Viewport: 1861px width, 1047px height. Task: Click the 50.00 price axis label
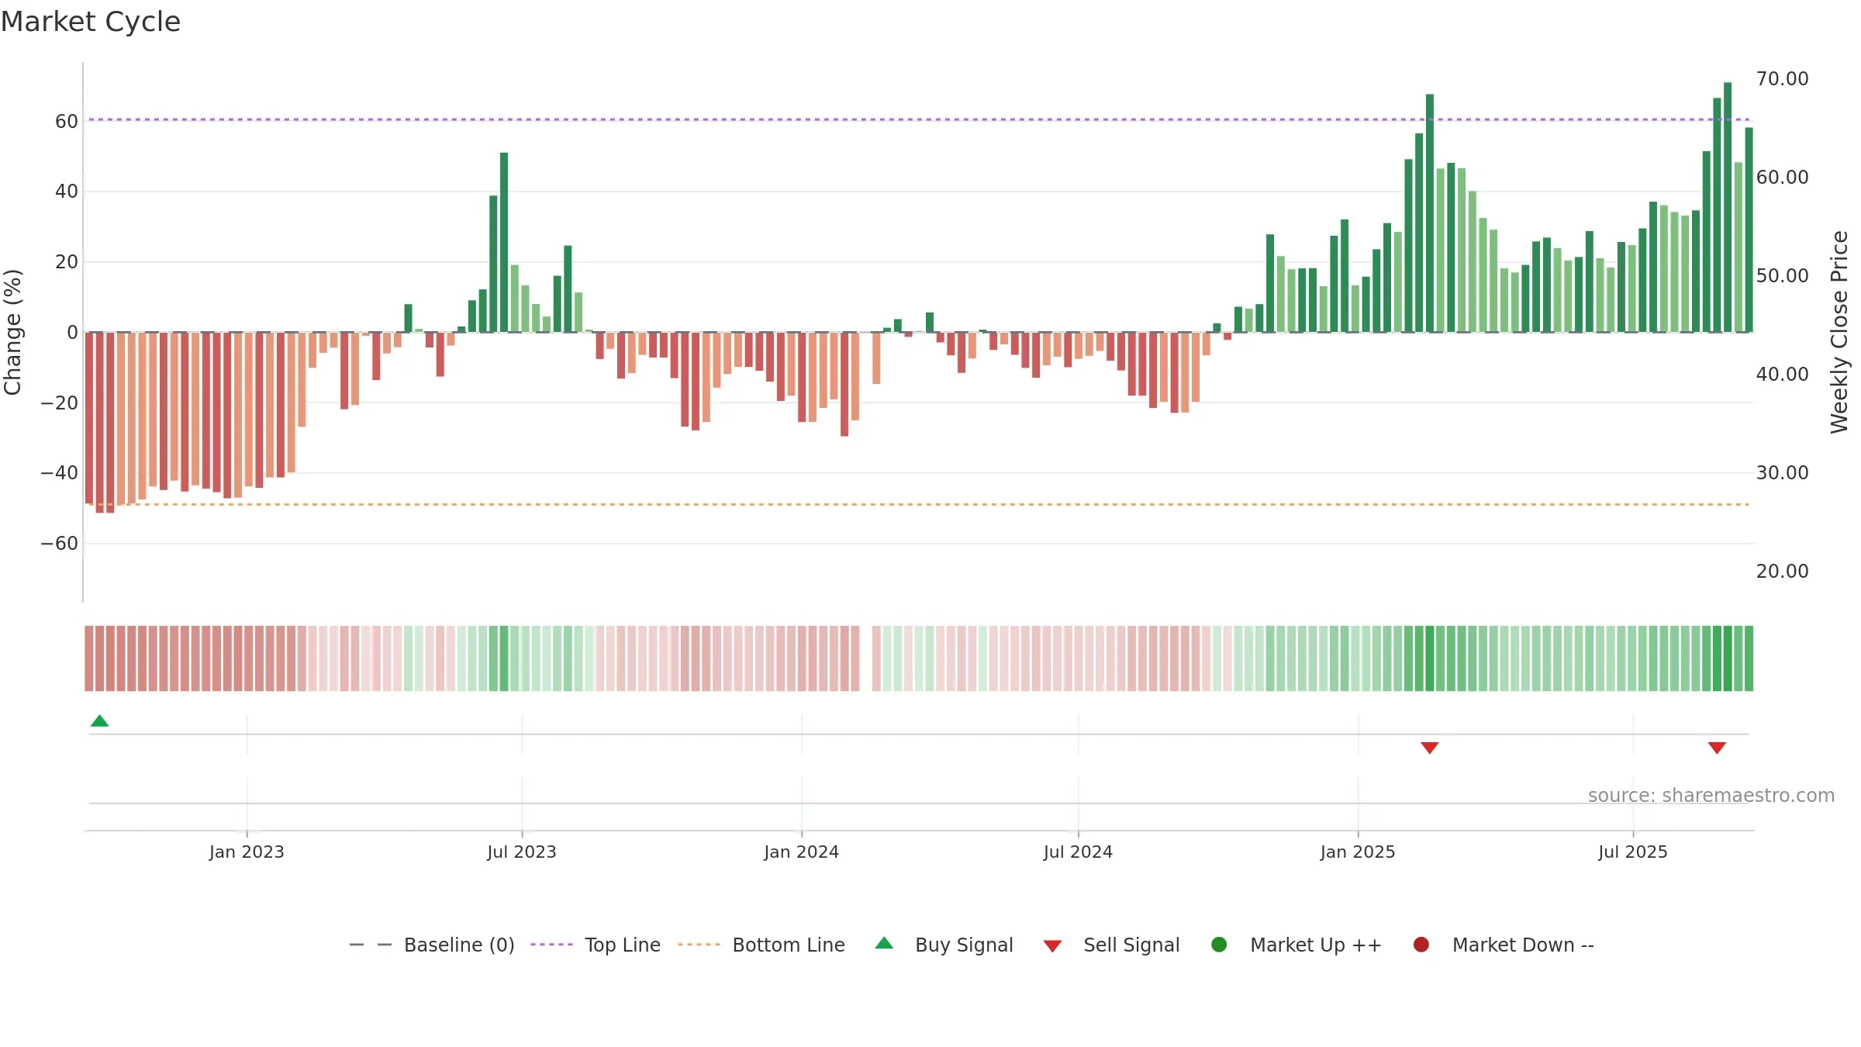(x=1783, y=276)
